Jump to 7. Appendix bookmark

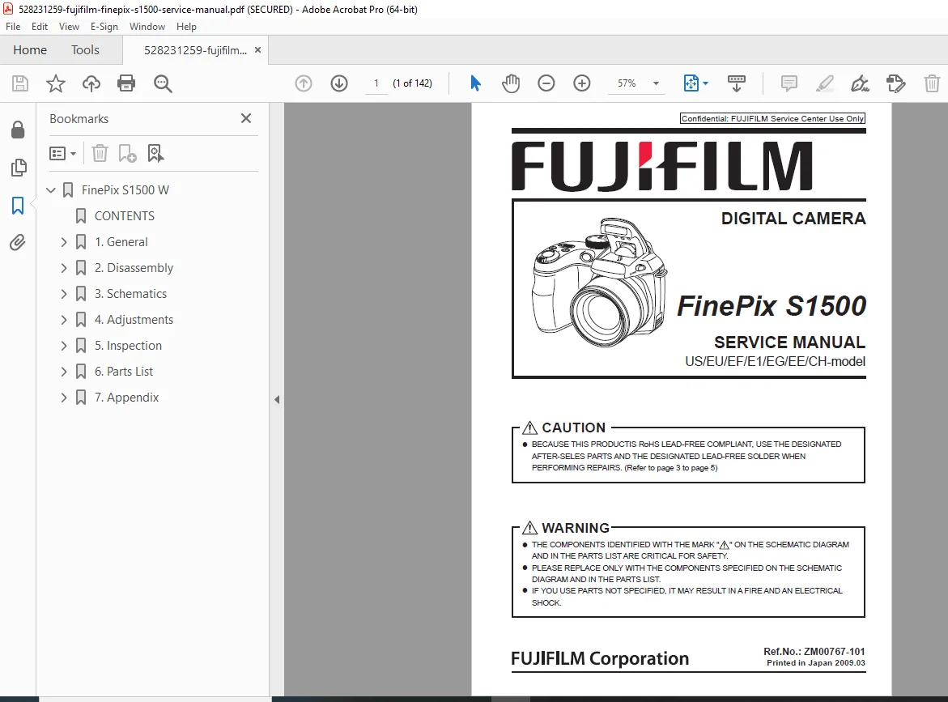point(127,398)
